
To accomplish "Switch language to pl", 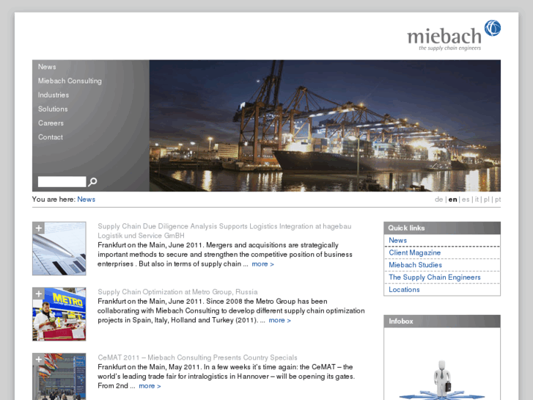I will [486, 200].
